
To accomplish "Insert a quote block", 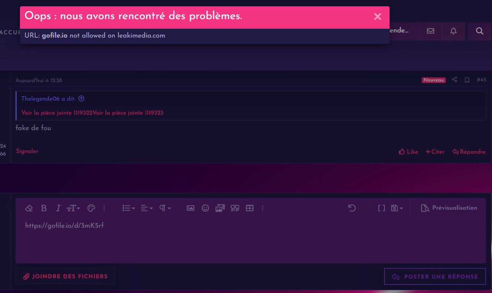I will 235,208.
